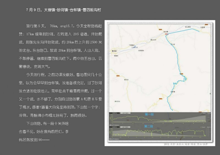The height and width of the screenshot is (155, 220).
Task: Click the Altitude legend in the 第二段 chart
Action: pos(209,127)
